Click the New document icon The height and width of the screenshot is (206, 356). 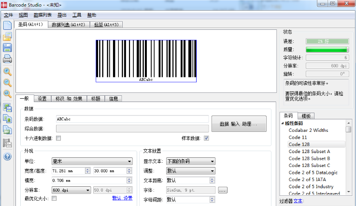(x=7, y=26)
